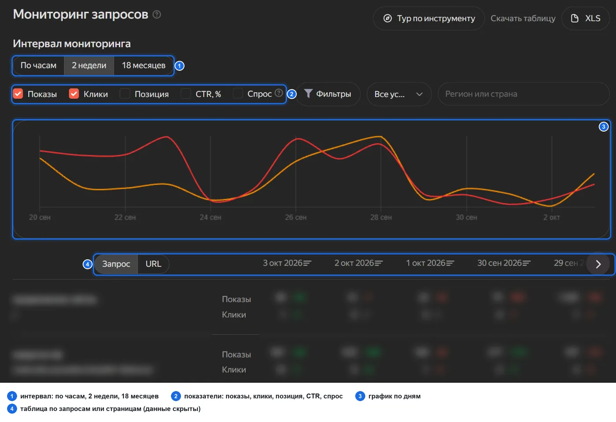Screen dimensions: 616x422
Task: Expand the Все ус... devices dropdown
Action: click(399, 94)
